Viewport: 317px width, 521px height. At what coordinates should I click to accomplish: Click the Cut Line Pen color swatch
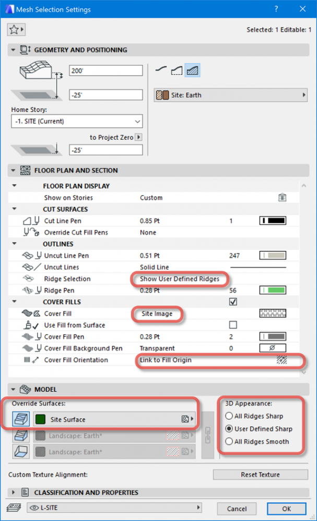coord(273,221)
